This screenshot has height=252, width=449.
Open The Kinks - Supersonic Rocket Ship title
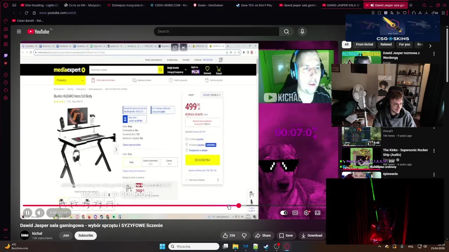(x=405, y=152)
